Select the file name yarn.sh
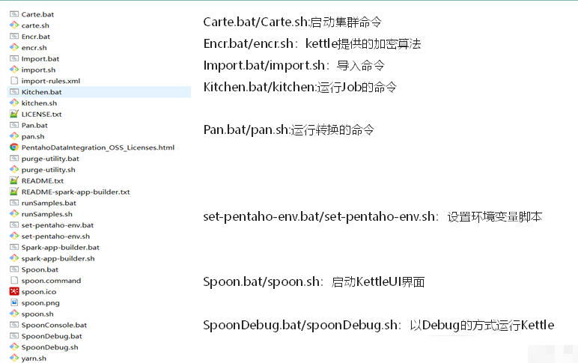Viewport: 578px width, 363px height. point(34,358)
